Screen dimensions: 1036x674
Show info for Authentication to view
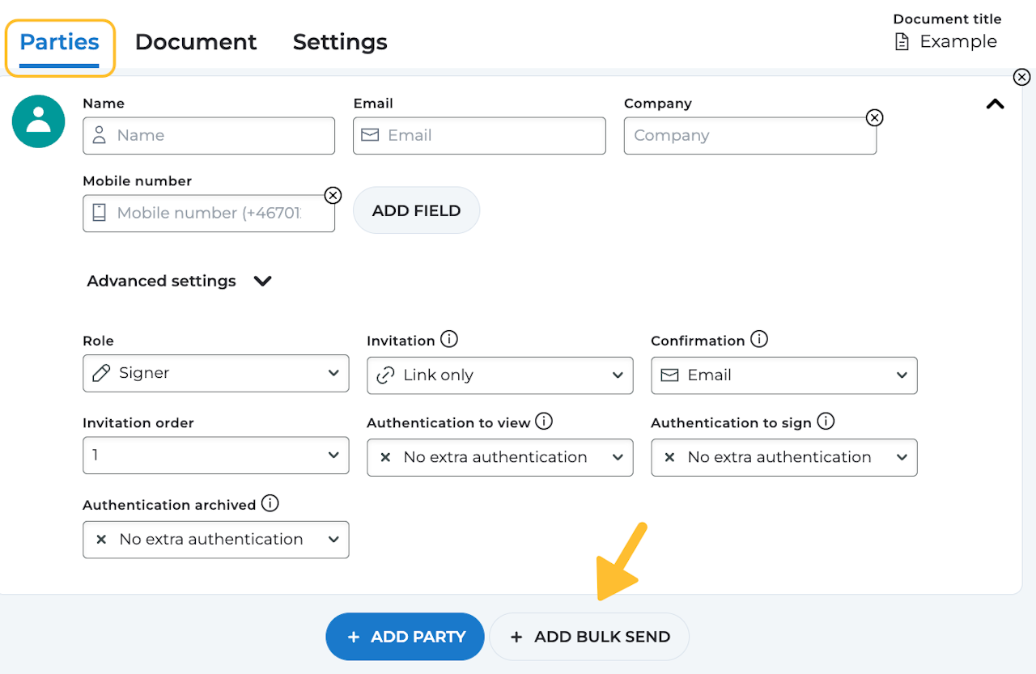tap(544, 422)
